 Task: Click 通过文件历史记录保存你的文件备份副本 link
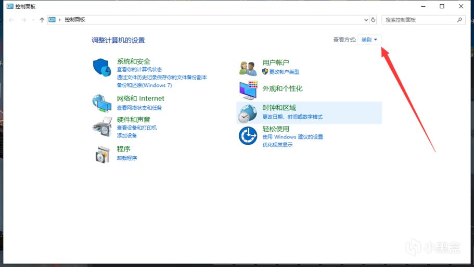point(162,78)
